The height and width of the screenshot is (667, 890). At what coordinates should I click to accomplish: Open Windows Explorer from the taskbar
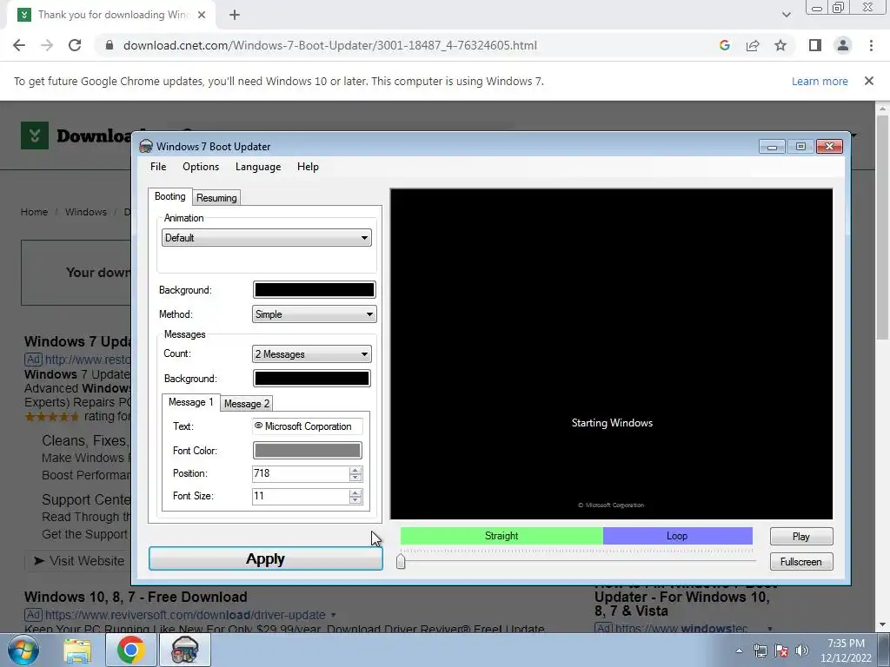[77, 650]
